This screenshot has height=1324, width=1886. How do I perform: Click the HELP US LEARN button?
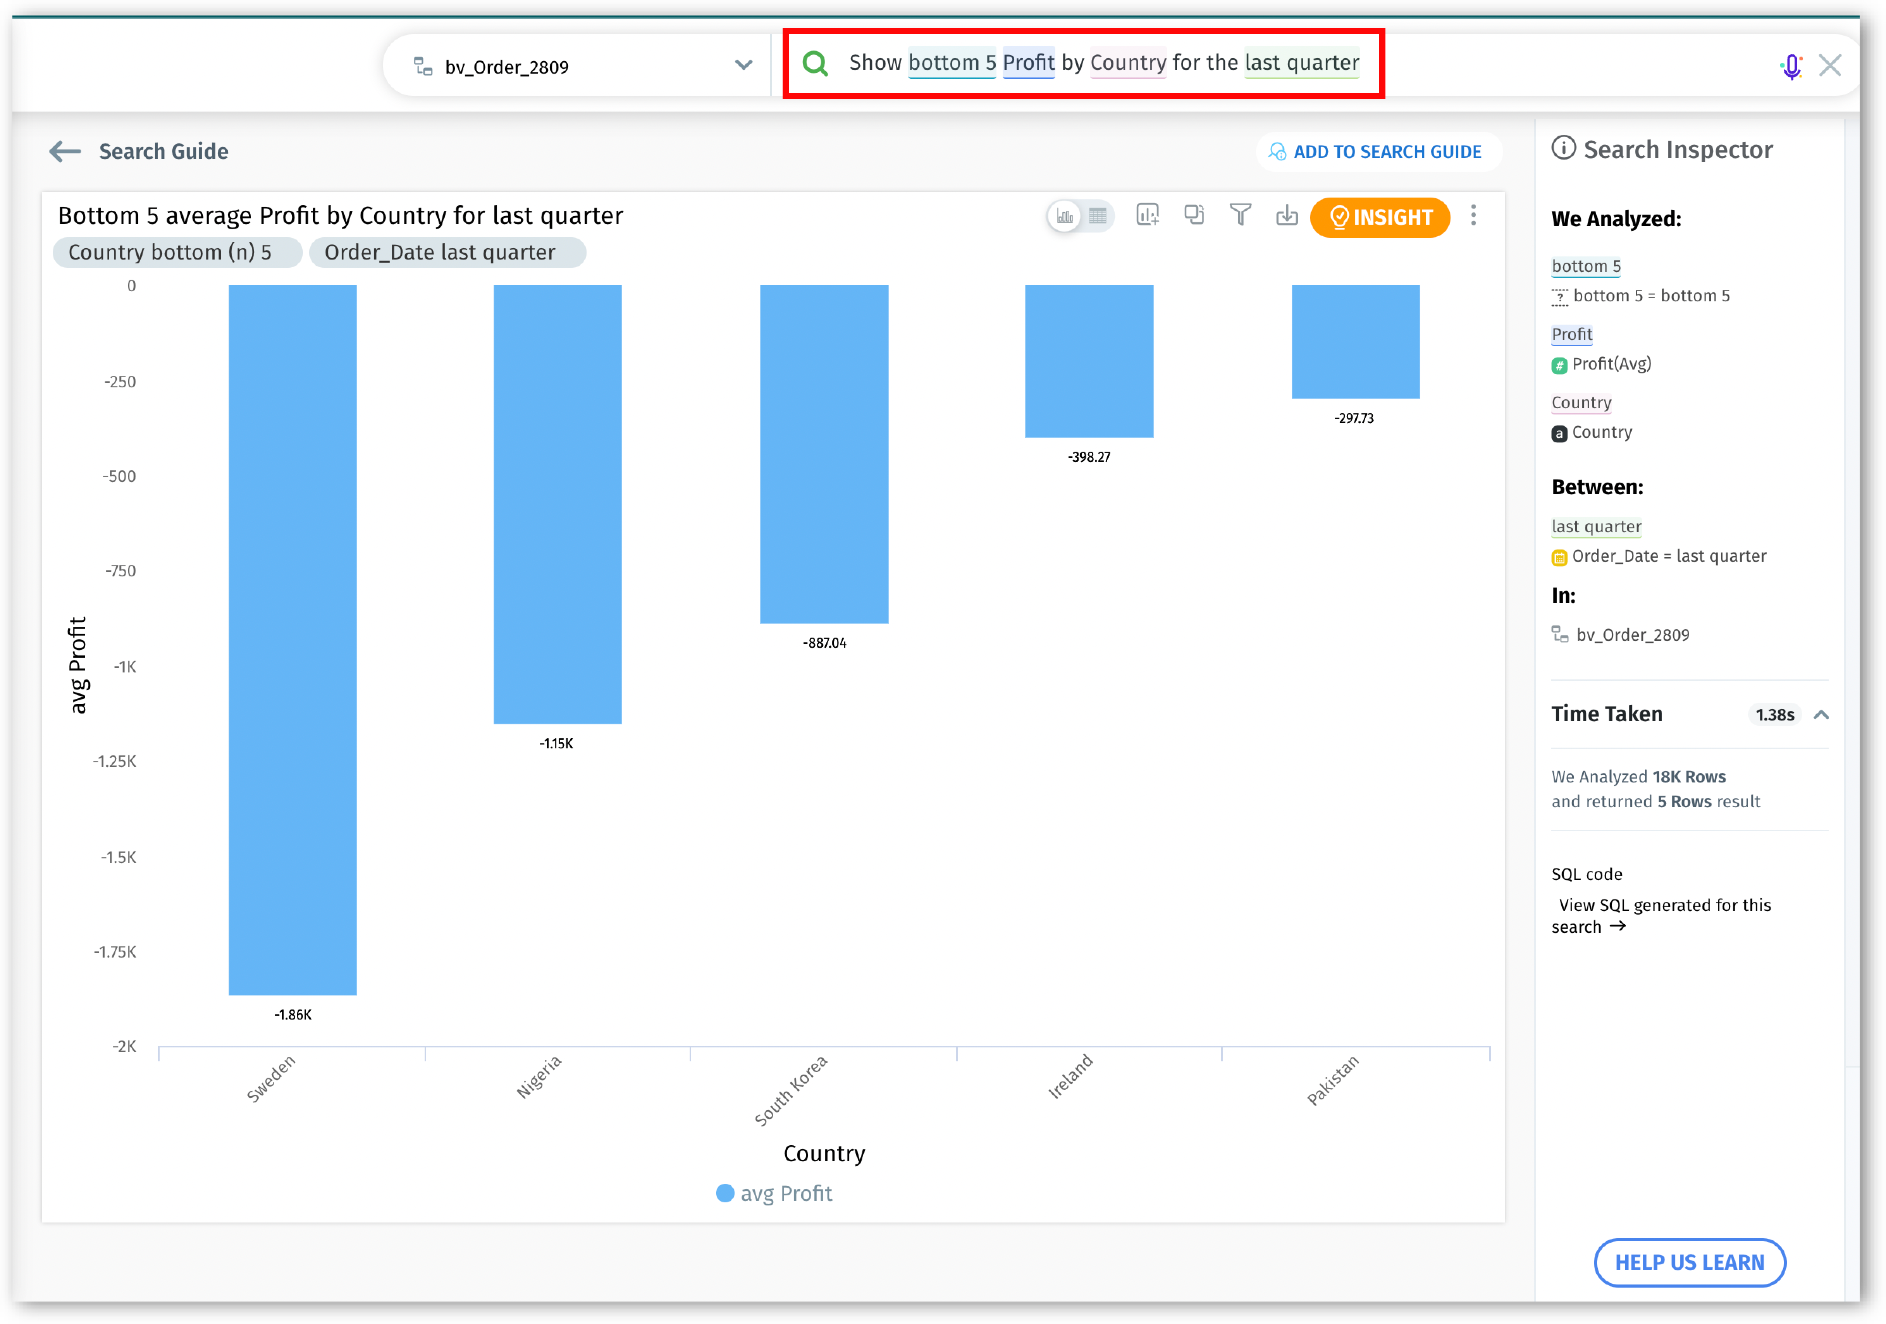point(1689,1262)
